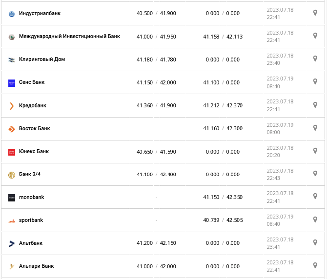
Task: Click the Юнекс Банк logo icon
Action: [12, 152]
